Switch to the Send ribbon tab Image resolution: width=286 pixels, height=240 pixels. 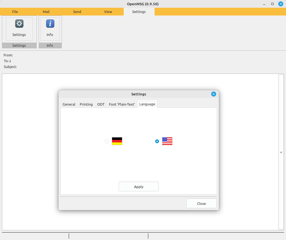(x=77, y=12)
